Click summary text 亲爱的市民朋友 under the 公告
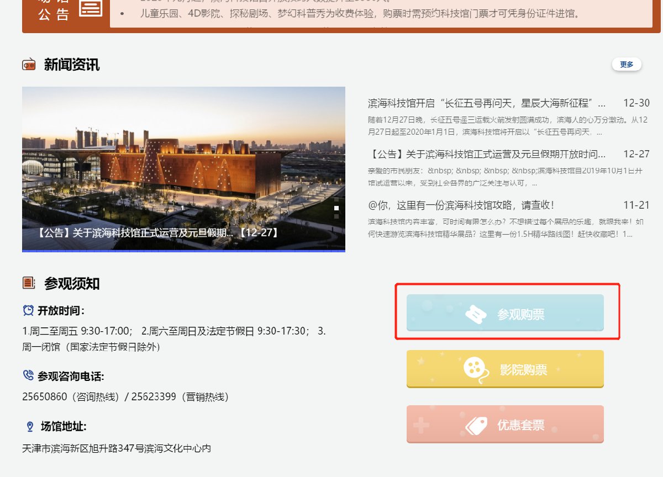The height and width of the screenshot is (477, 663). tap(506, 177)
